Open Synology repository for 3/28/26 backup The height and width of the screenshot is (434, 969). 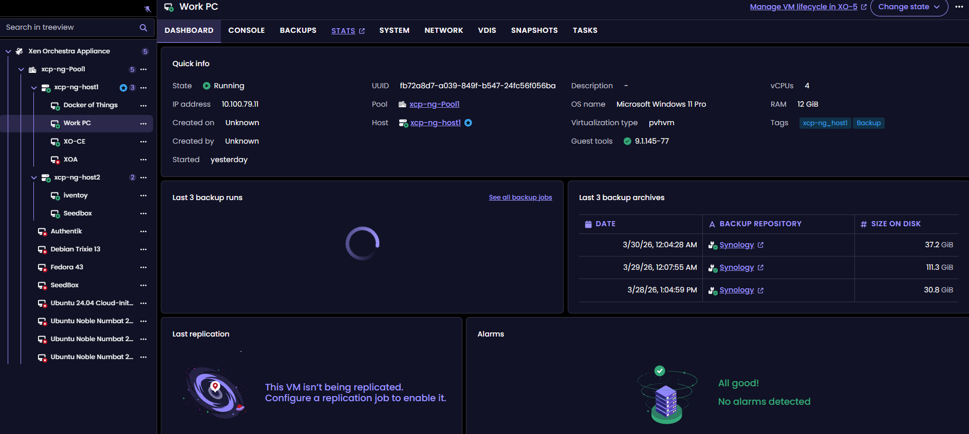coord(737,290)
